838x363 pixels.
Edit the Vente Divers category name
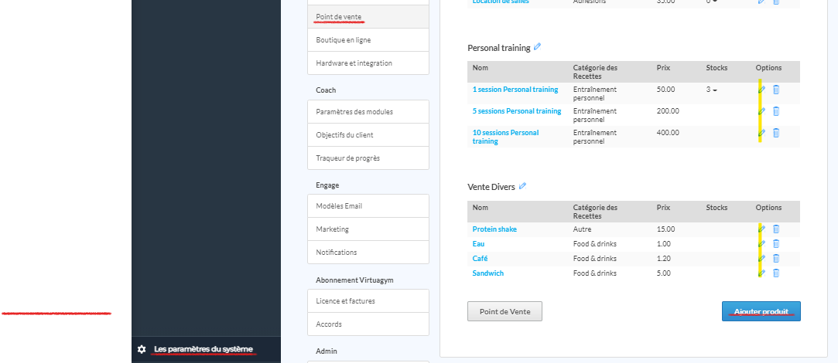(522, 186)
